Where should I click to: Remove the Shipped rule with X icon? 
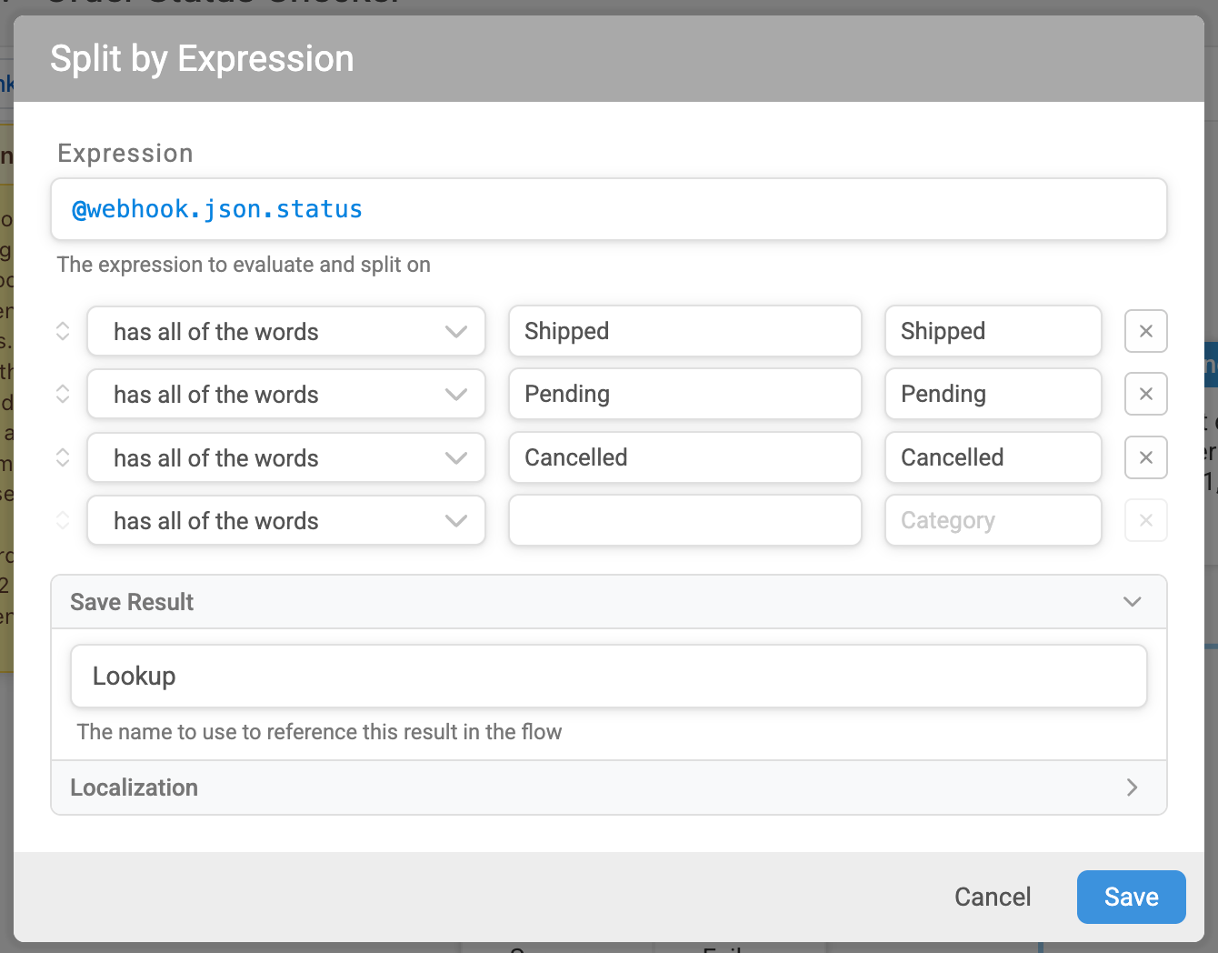pos(1145,331)
